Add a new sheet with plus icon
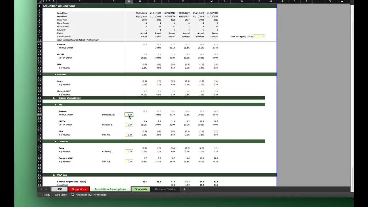The image size is (368, 207). pos(185,189)
